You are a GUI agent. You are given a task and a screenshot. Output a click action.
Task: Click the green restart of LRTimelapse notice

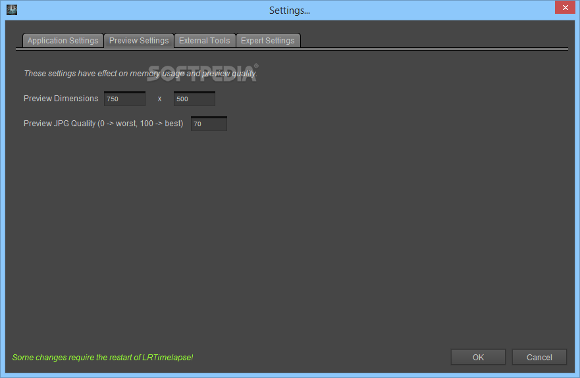103,358
